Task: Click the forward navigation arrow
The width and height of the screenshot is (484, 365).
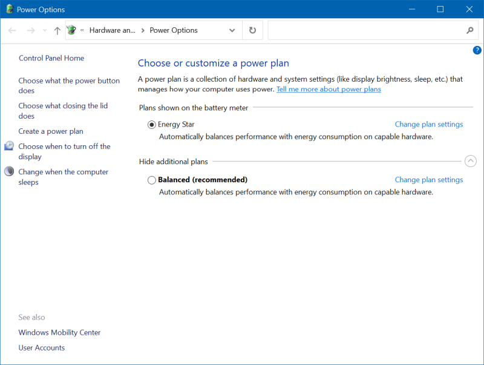Action: click(30, 30)
